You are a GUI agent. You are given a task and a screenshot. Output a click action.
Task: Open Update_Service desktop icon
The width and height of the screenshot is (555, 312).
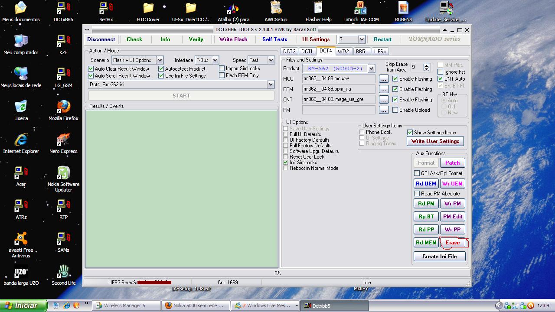(446, 12)
